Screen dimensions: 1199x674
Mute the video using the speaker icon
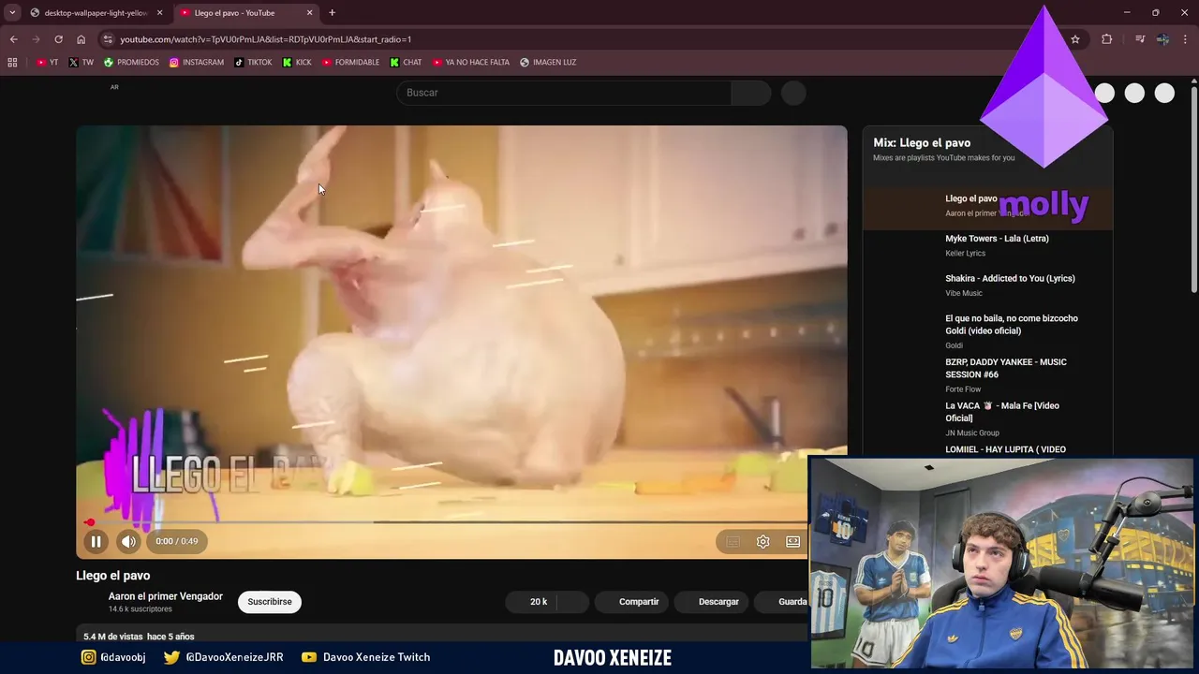[x=128, y=541]
